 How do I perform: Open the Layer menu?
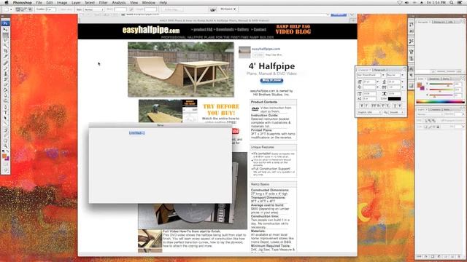click(x=76, y=2)
